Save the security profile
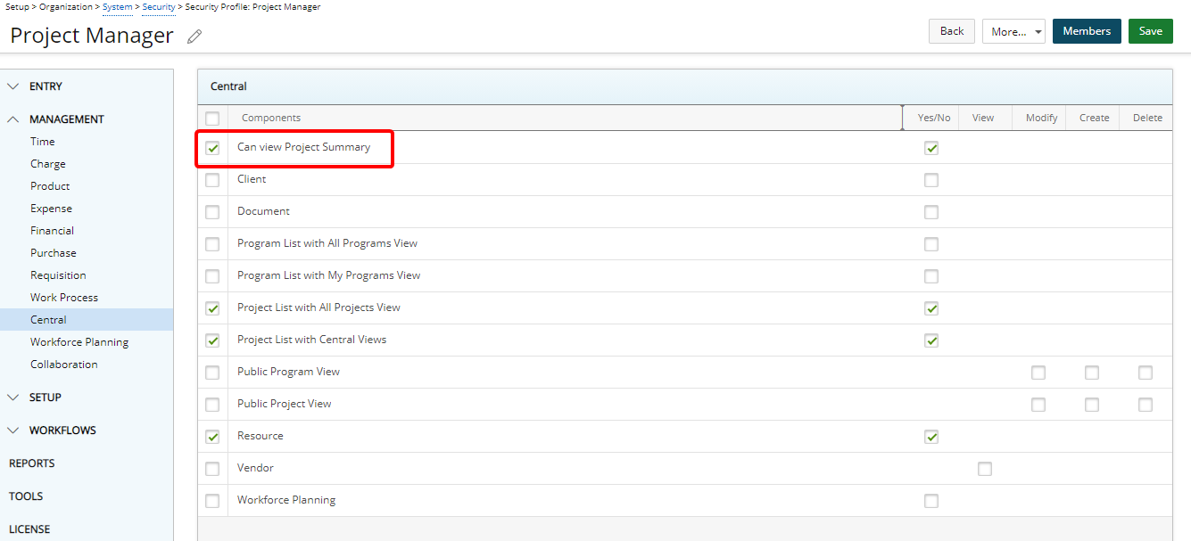Image resolution: width=1191 pixels, height=541 pixels. [x=1151, y=31]
